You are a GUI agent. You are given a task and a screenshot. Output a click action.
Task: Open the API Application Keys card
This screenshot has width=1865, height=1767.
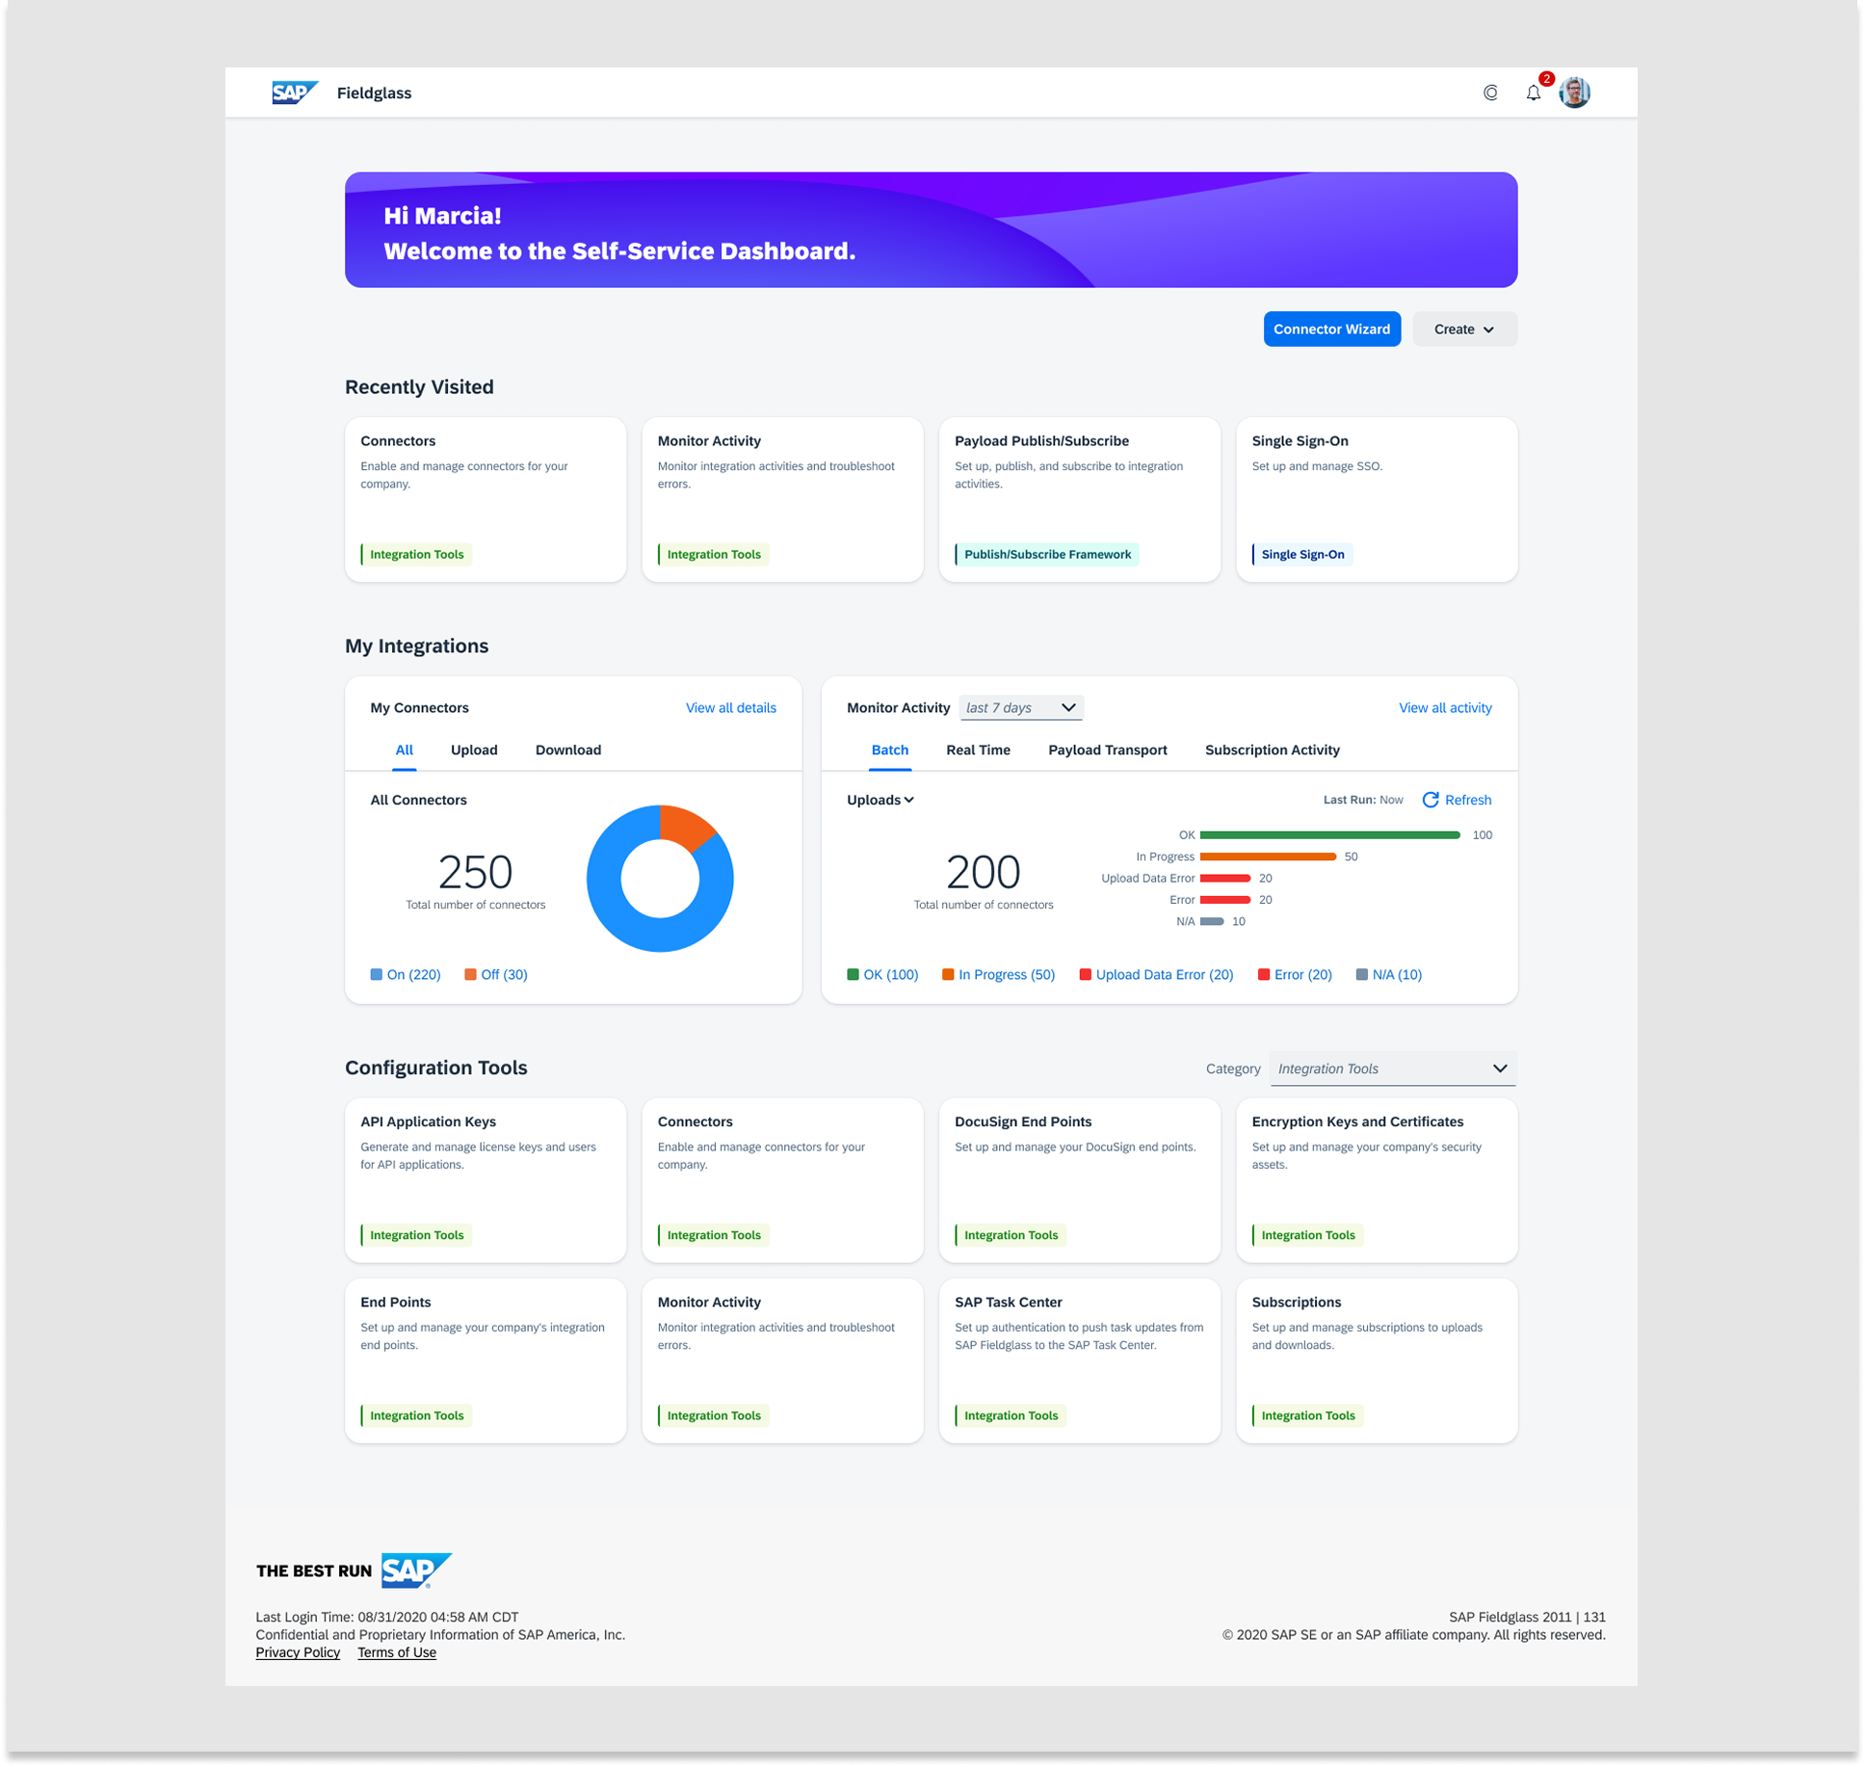486,1180
